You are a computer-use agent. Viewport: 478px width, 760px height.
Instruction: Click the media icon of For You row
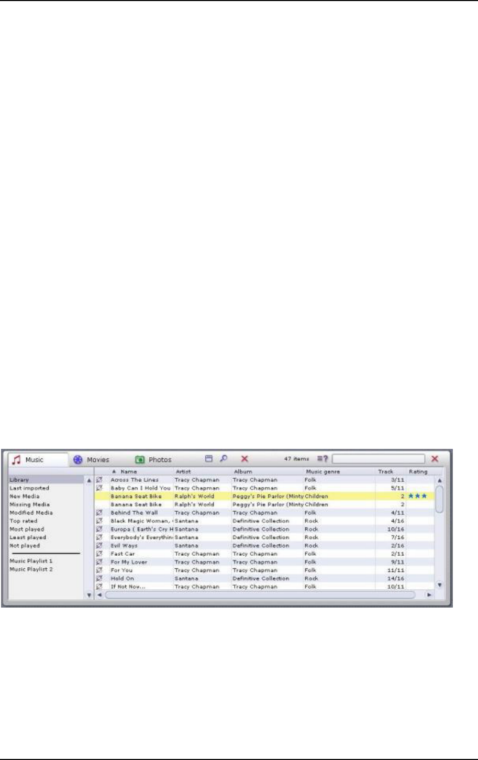click(x=99, y=570)
